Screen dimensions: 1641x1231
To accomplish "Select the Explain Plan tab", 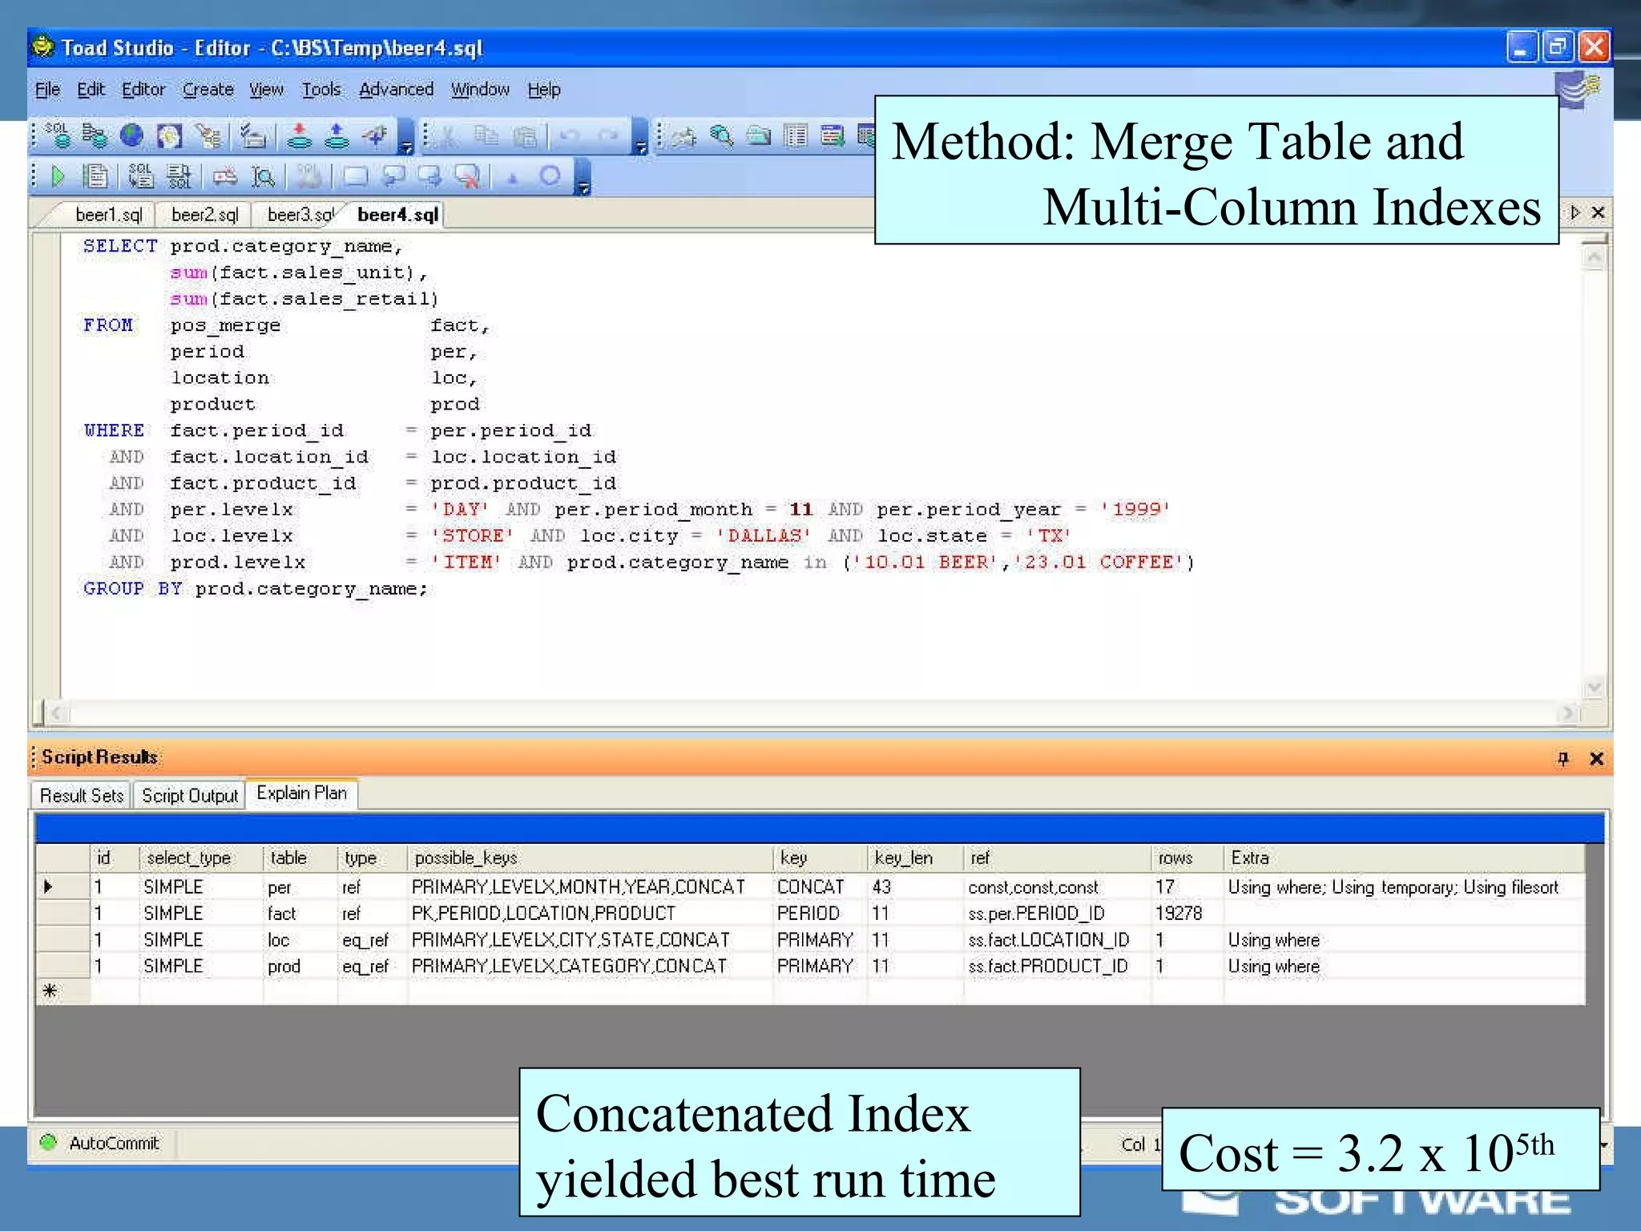I will click(x=302, y=793).
